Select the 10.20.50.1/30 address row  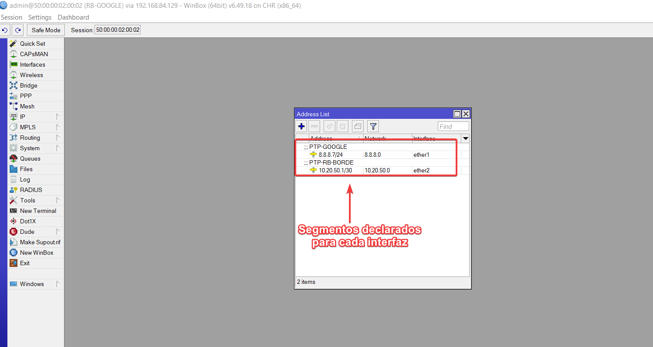335,170
